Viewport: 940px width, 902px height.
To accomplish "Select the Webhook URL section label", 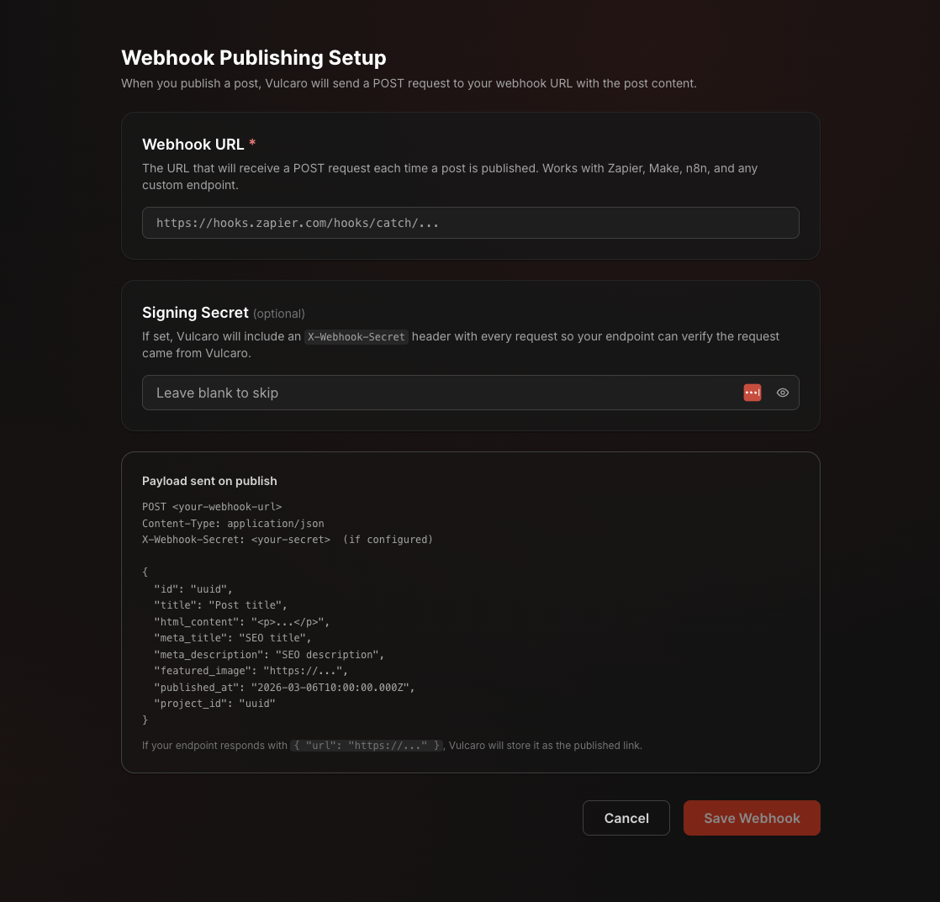I will pyautogui.click(x=193, y=145).
